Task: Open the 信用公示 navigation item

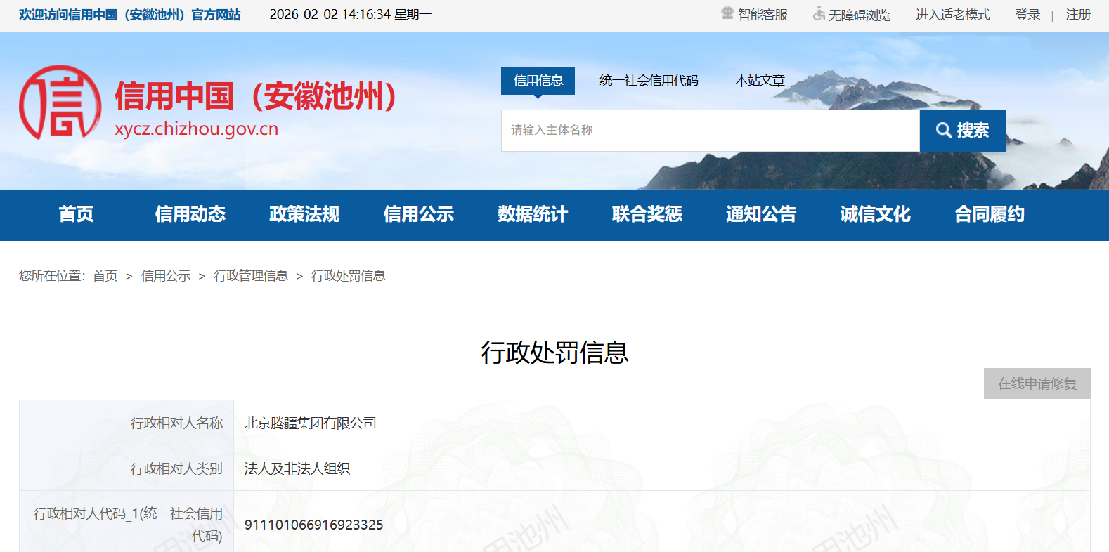Action: [419, 214]
